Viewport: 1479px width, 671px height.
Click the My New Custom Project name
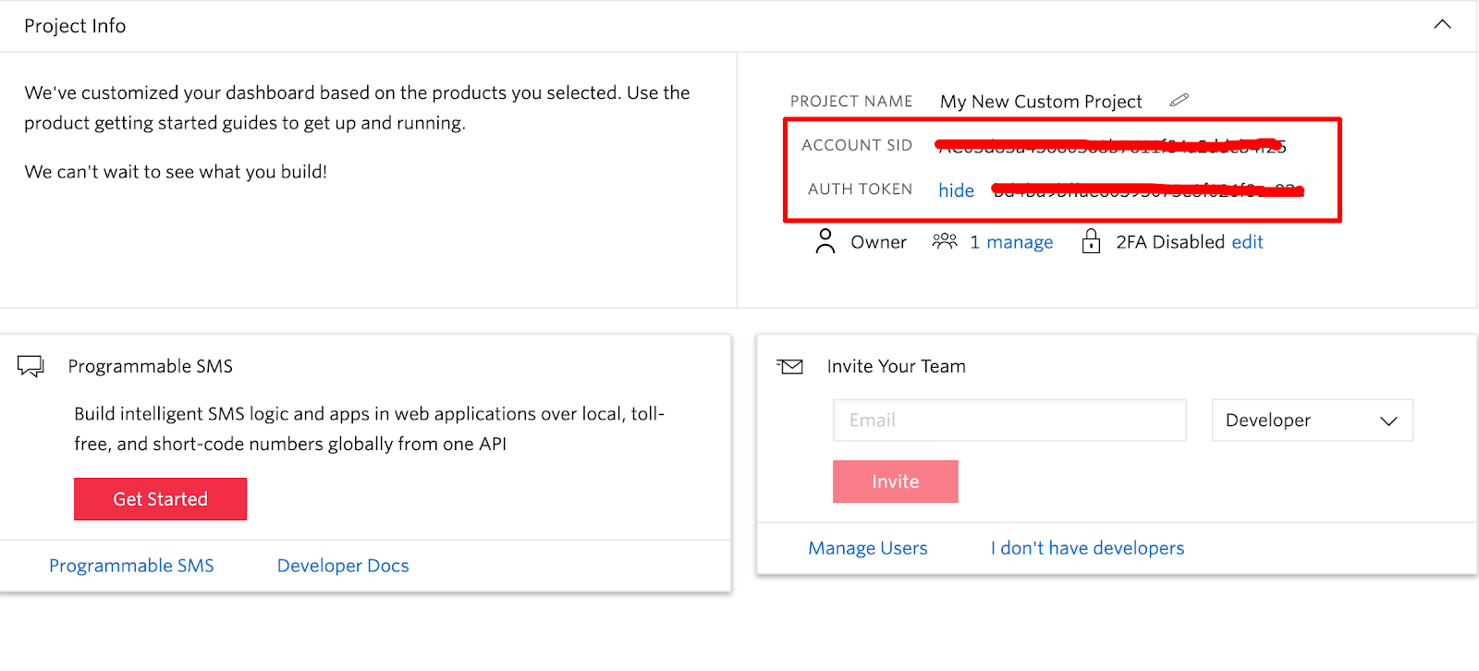pyautogui.click(x=1041, y=102)
